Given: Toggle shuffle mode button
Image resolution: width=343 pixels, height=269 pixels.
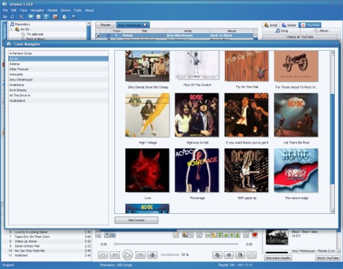Looking at the screenshot, I should (x=217, y=255).
